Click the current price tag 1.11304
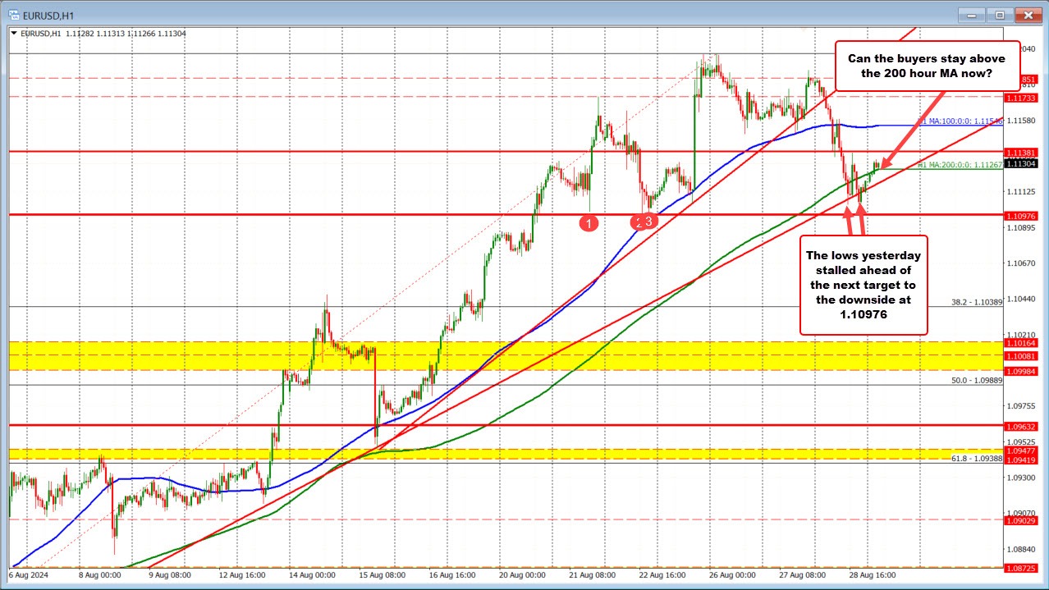 [x=1020, y=163]
